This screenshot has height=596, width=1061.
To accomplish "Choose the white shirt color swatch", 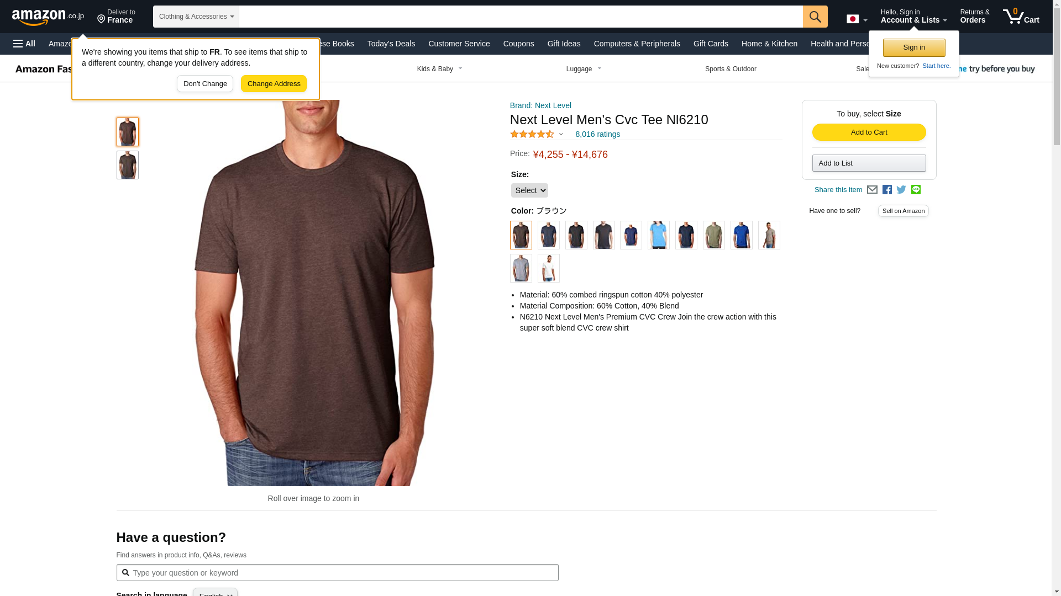I will [549, 268].
